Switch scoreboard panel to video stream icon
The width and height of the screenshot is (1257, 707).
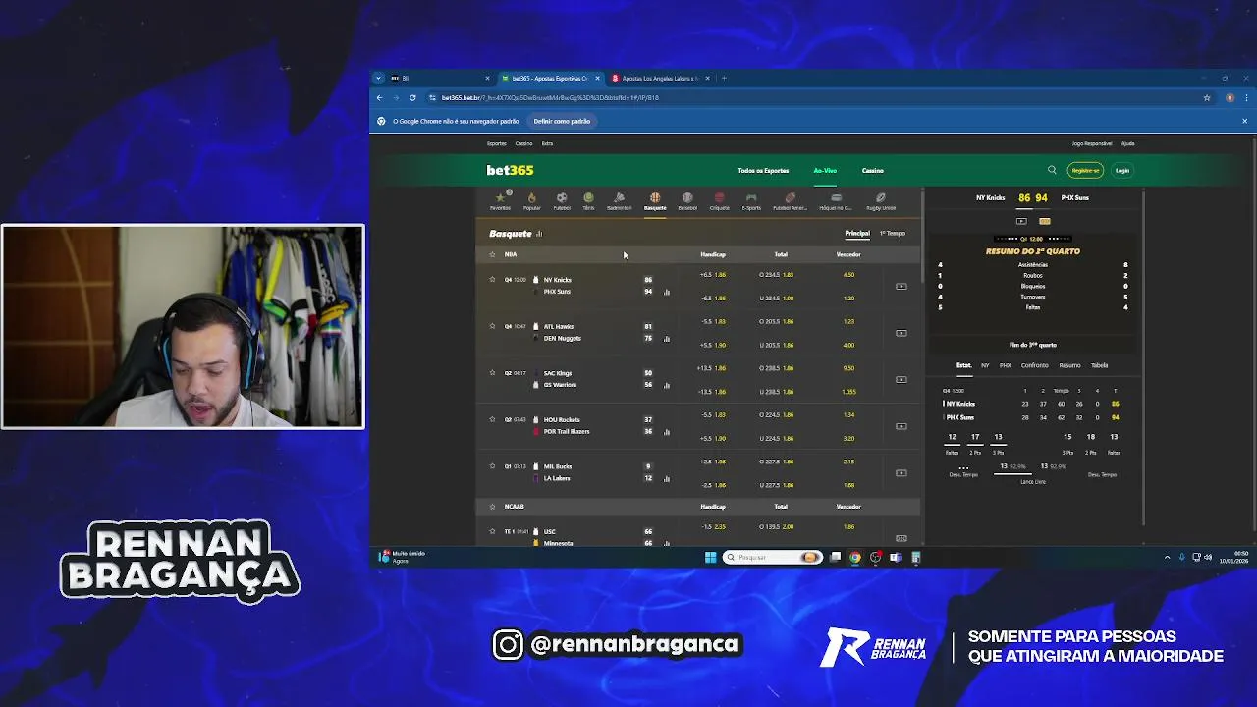[1021, 221]
